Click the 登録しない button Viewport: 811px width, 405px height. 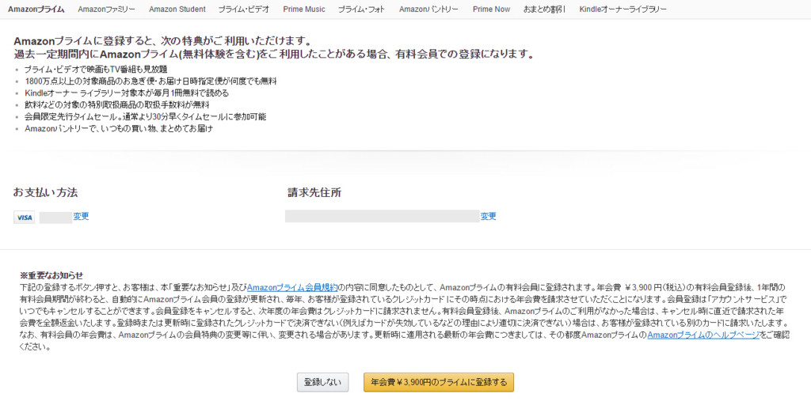coord(323,382)
